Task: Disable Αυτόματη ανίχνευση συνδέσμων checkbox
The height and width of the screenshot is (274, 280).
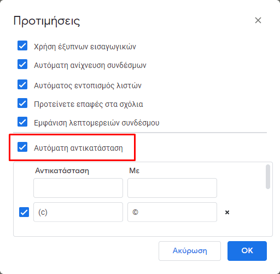Action: point(22,64)
